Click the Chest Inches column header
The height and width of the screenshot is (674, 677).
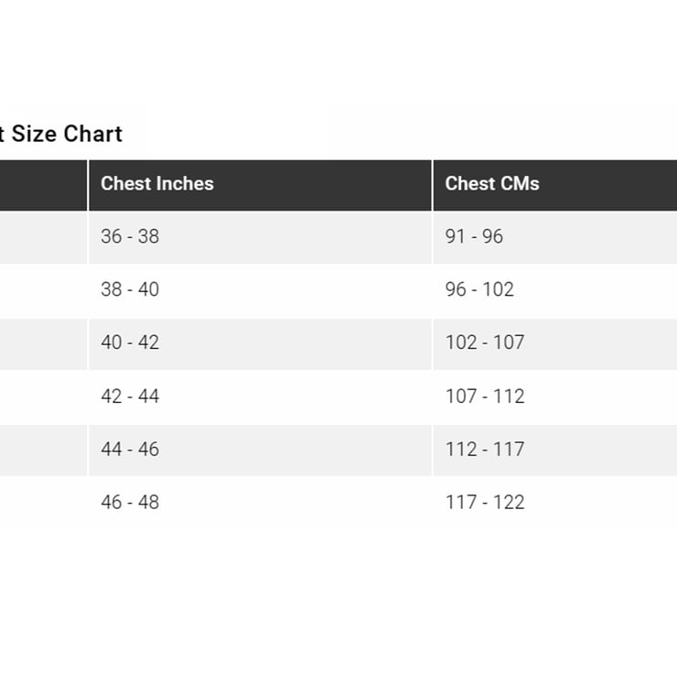pos(157,183)
